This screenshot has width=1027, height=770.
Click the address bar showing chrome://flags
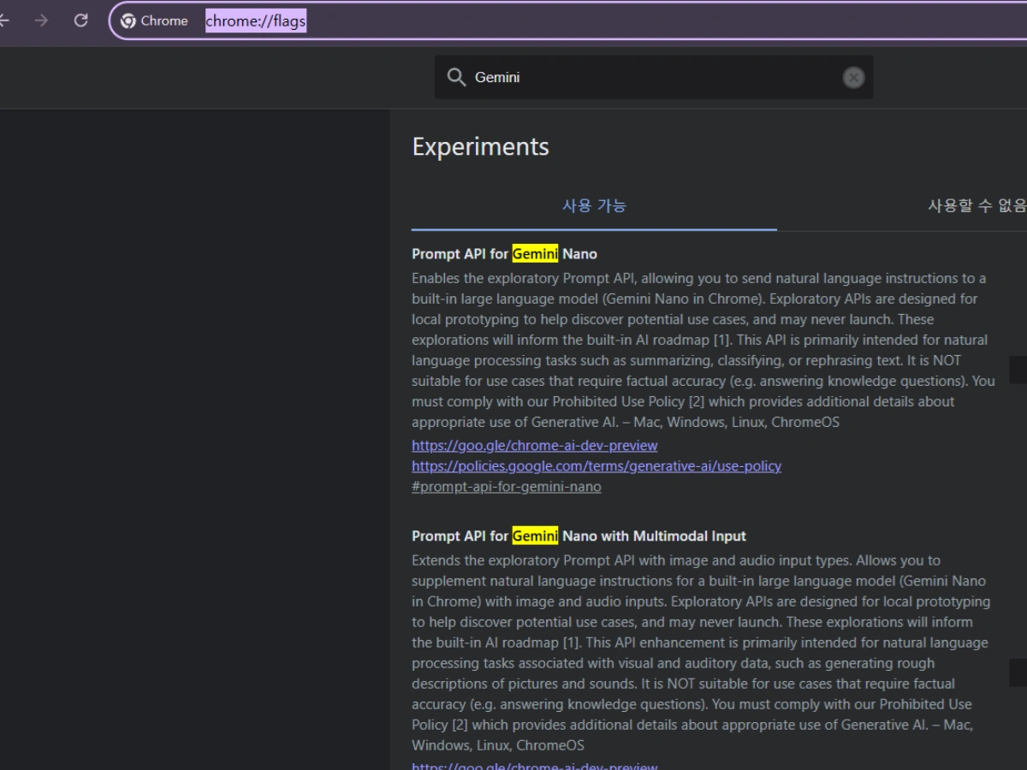coord(513,21)
